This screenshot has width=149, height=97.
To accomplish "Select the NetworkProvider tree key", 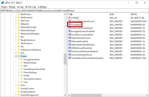I will point(29,27).
